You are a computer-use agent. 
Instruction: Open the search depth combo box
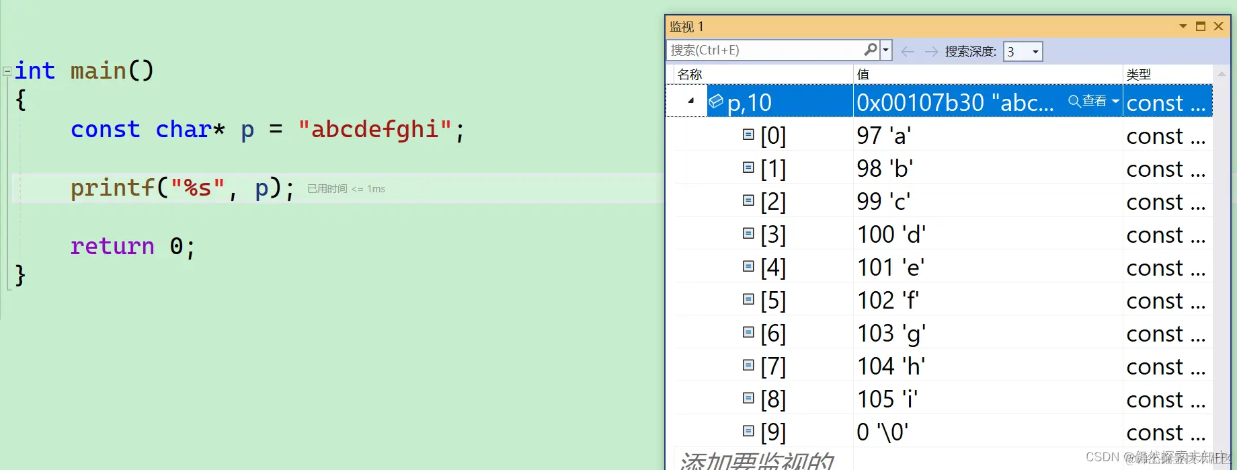[1023, 51]
